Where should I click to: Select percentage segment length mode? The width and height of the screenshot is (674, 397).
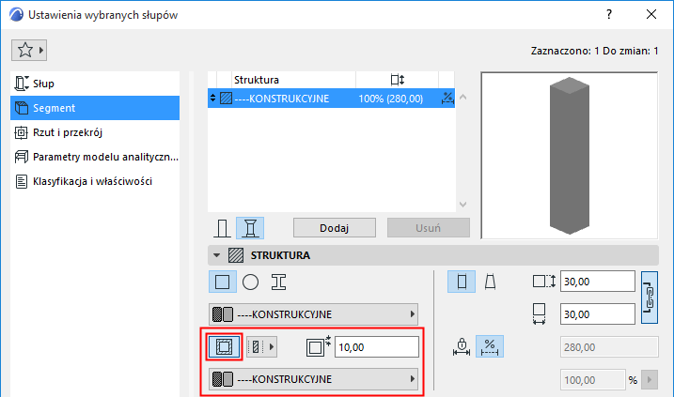pos(489,346)
